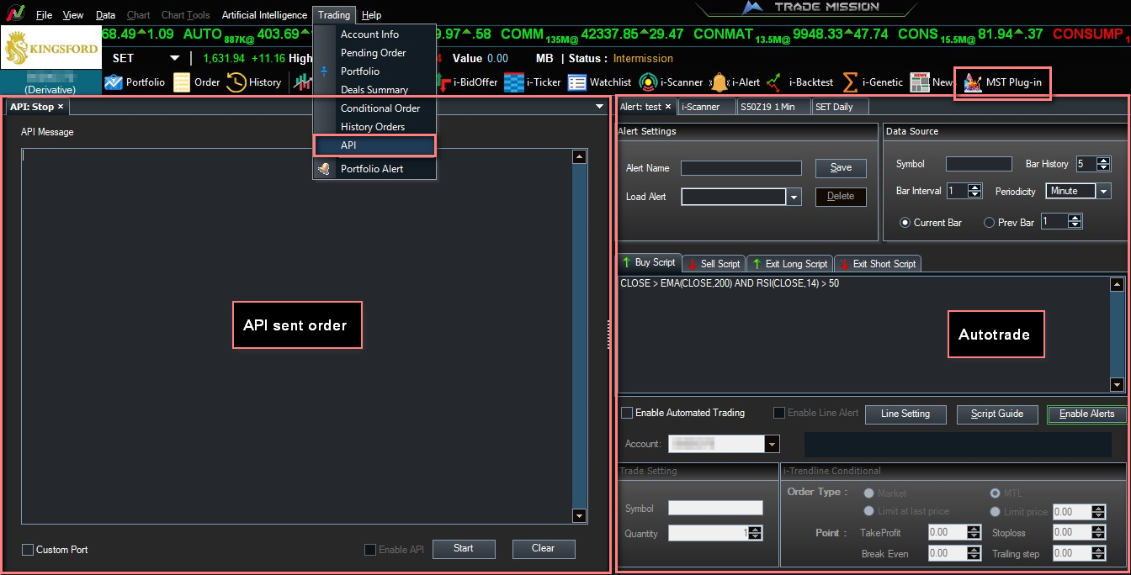Select Limit at last price option
Screen dimensions: 1131x575
pyautogui.click(x=868, y=511)
